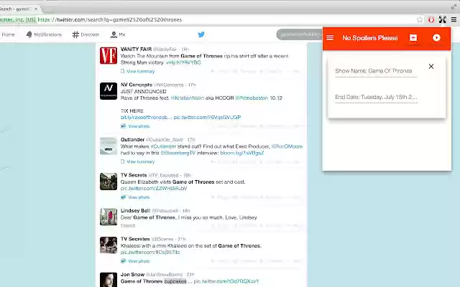Screen dimensions: 460x287
Task: Open the Outlander account name
Action: (132, 140)
